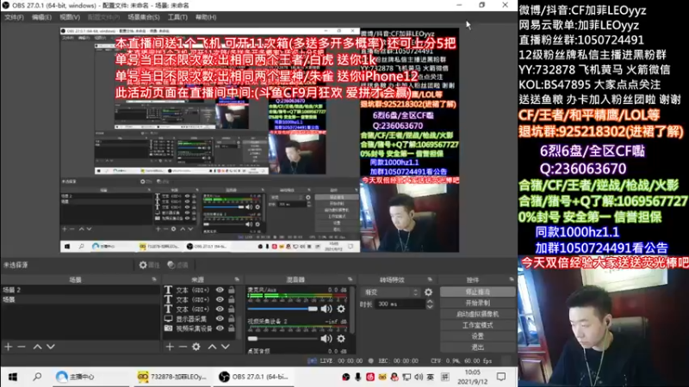Screen dimensions: 689x387
Task: Click 启动虚拟摄像机 button
Action: [478, 314]
